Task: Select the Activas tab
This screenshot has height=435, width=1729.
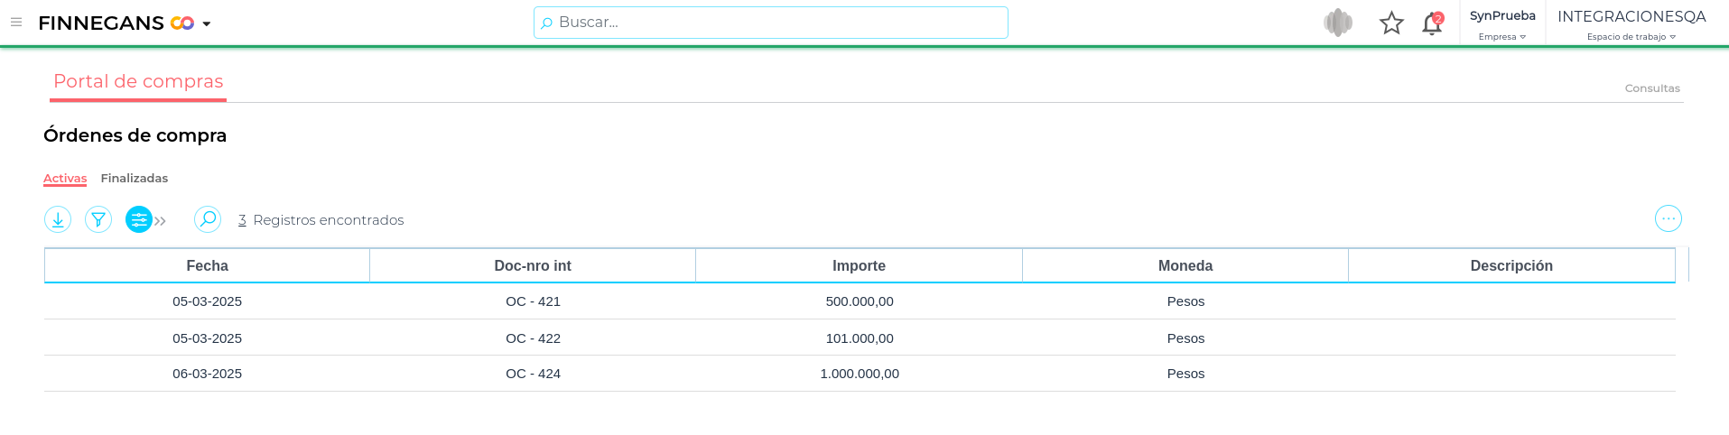Action: tap(65, 179)
